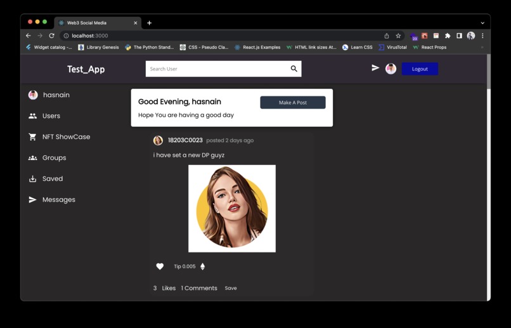
Task: Click the page vertical scrollbar
Action: (489, 72)
